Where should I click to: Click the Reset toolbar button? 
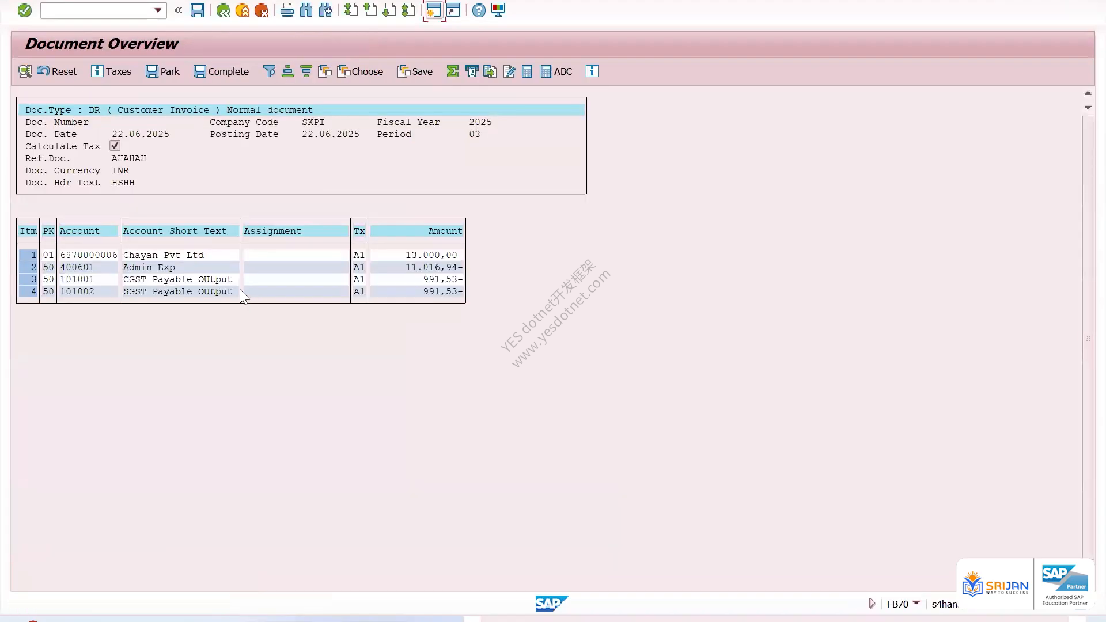pos(56,71)
